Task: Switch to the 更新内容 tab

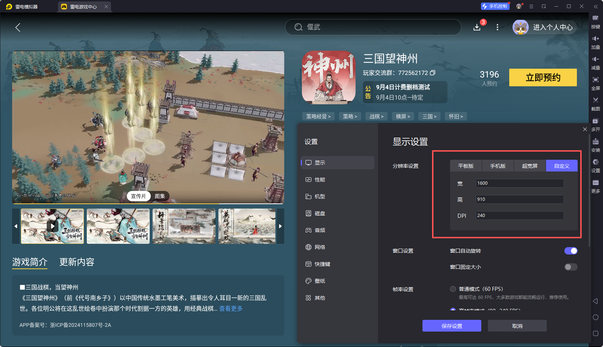Action: pos(77,262)
